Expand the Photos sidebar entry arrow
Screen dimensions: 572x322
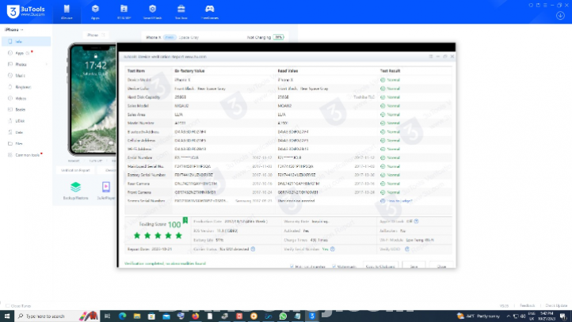pos(46,64)
